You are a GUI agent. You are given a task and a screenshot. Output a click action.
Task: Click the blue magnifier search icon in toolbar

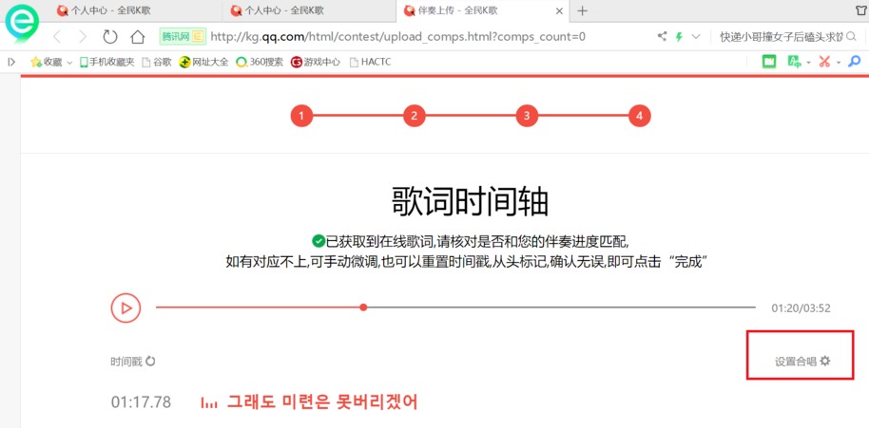855,62
